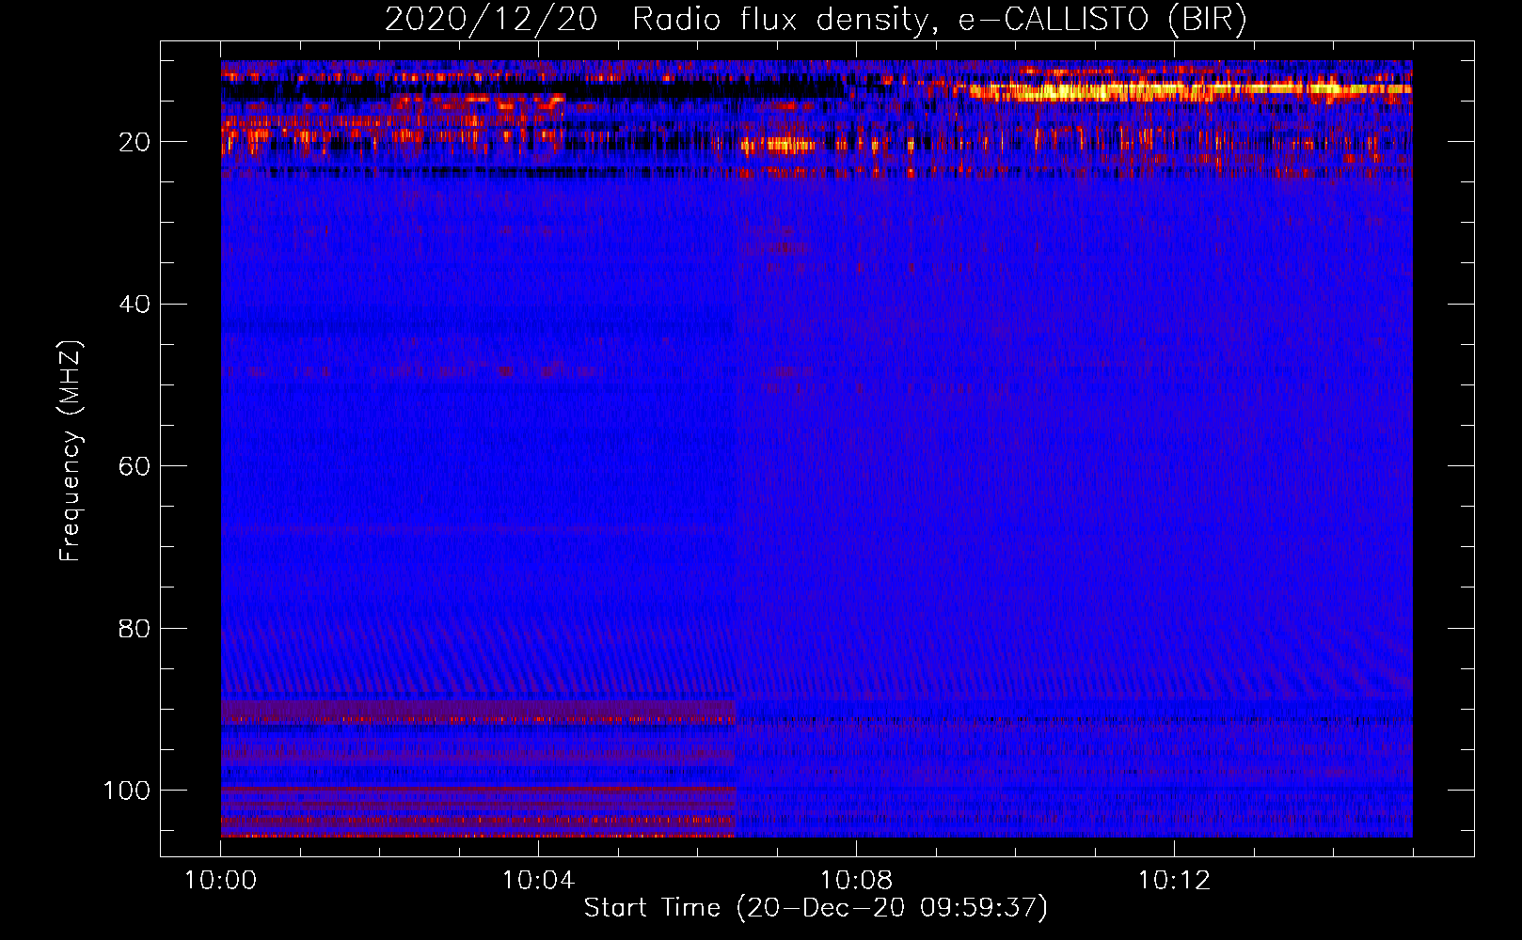Click the '10:04' time tick label
This screenshot has width=1522, height=940.
click(538, 881)
